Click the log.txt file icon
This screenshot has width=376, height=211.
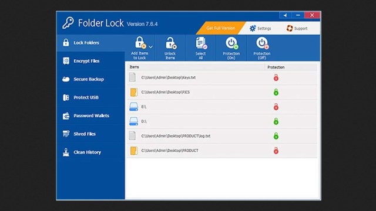[x=132, y=135]
